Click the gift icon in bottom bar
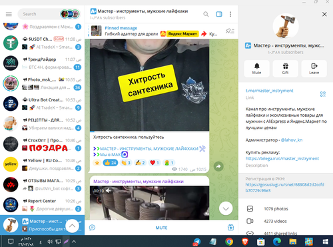 230,228
